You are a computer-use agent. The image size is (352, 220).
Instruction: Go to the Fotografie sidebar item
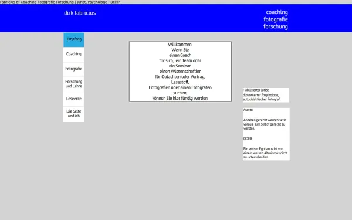point(74,69)
